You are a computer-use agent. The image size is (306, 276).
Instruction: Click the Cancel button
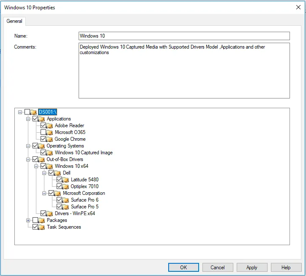218,268
